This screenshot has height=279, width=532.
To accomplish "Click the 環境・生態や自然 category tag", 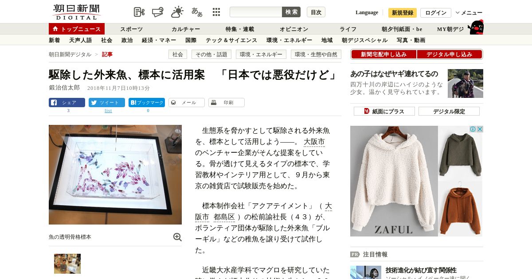I will coord(316,54).
